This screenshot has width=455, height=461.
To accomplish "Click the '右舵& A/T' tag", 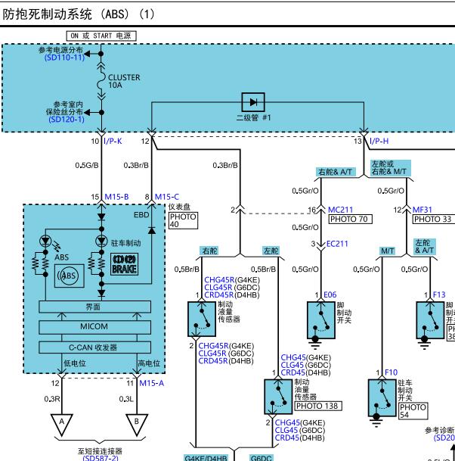I will 336,172.
